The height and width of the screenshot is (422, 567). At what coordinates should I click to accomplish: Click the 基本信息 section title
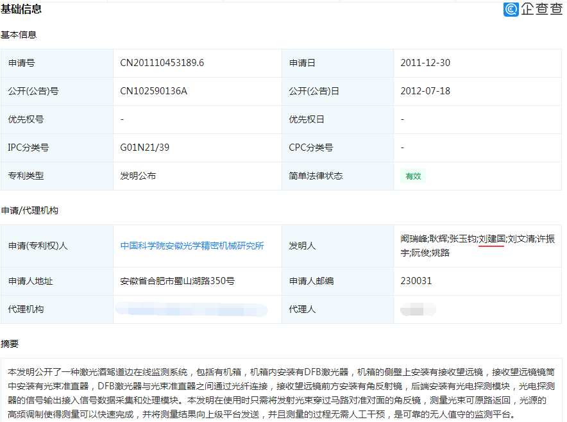point(19,35)
